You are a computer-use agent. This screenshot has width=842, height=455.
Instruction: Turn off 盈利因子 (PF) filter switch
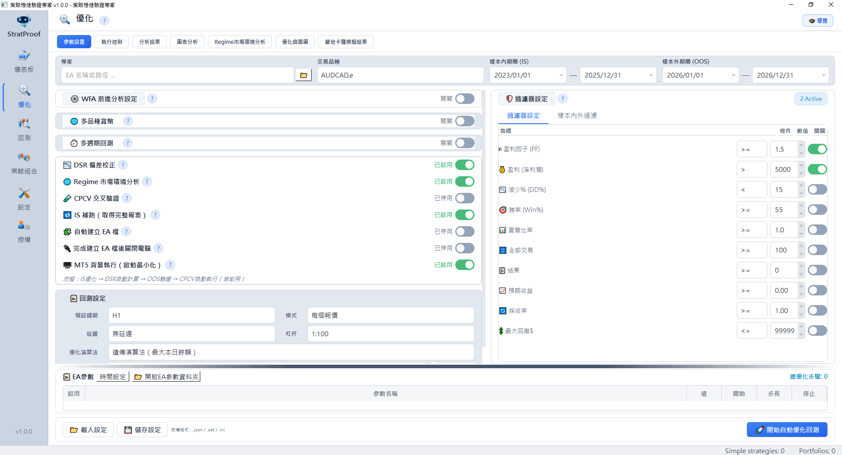coord(817,149)
